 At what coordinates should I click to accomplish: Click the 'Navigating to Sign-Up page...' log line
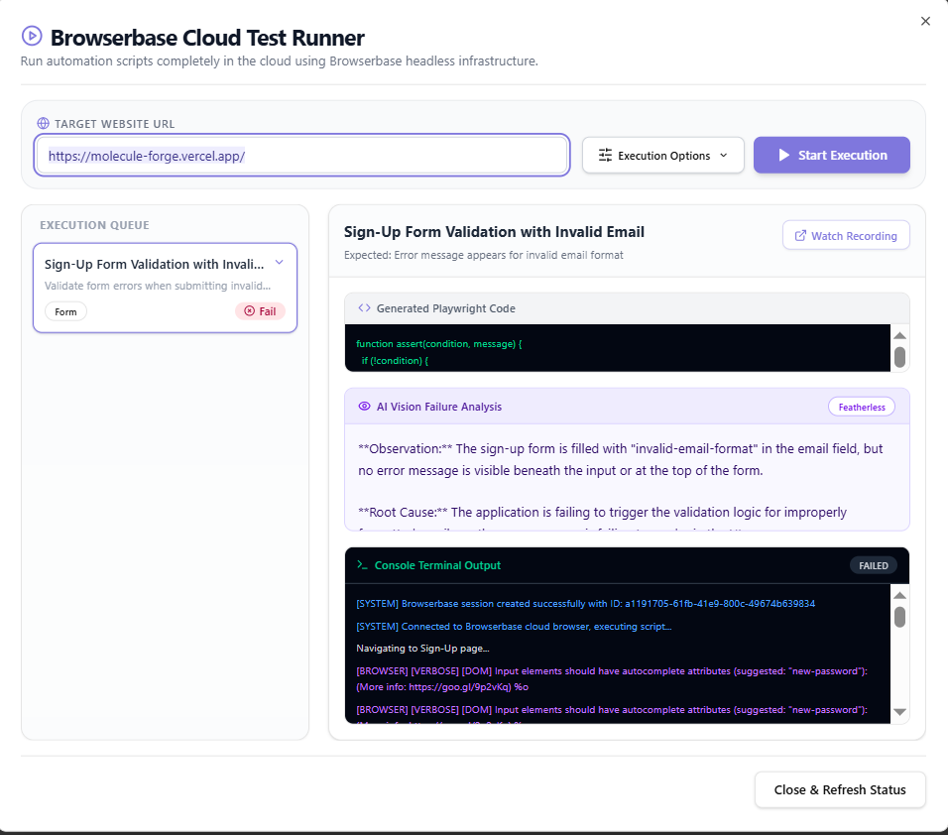pyautogui.click(x=422, y=649)
